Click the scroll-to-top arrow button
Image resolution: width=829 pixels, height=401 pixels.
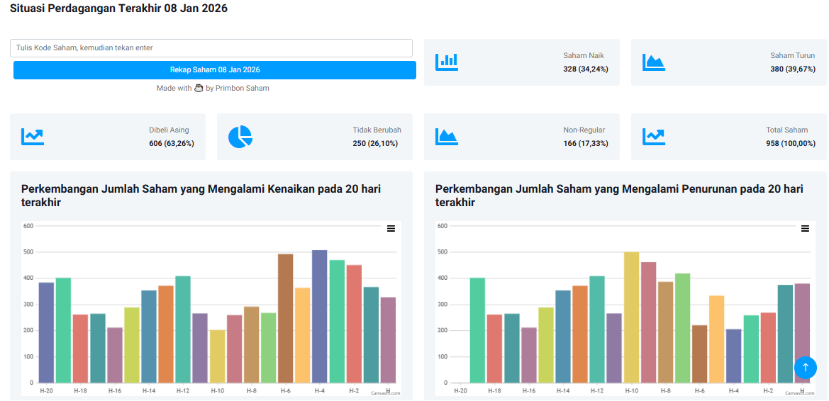tap(805, 367)
